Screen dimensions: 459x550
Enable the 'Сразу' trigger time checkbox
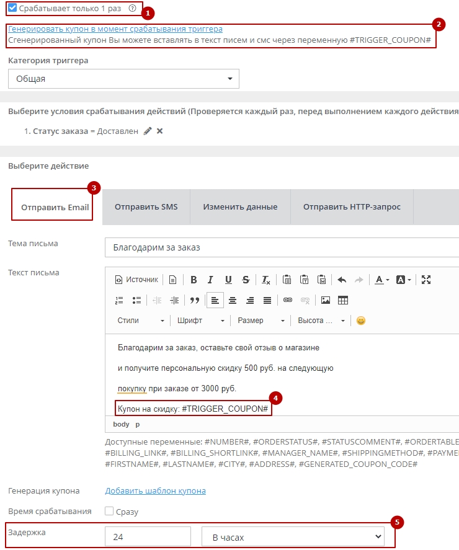(x=109, y=512)
